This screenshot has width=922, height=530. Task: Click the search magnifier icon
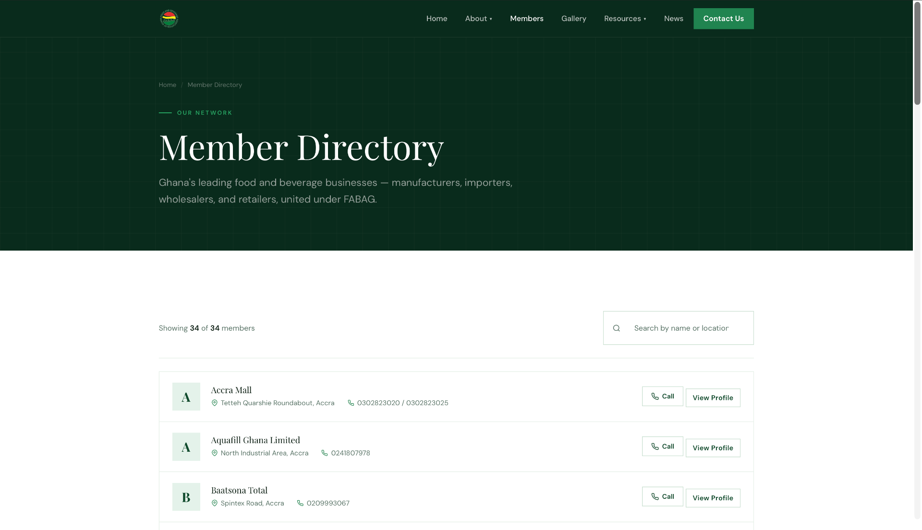(x=617, y=328)
